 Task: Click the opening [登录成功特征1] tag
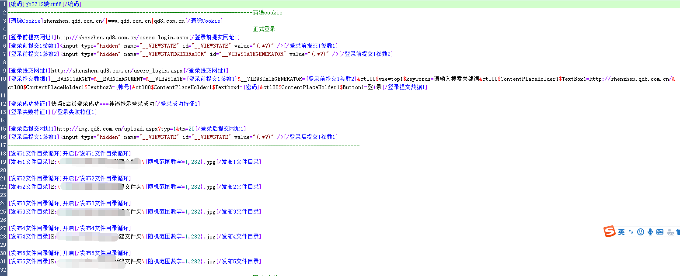[30, 104]
